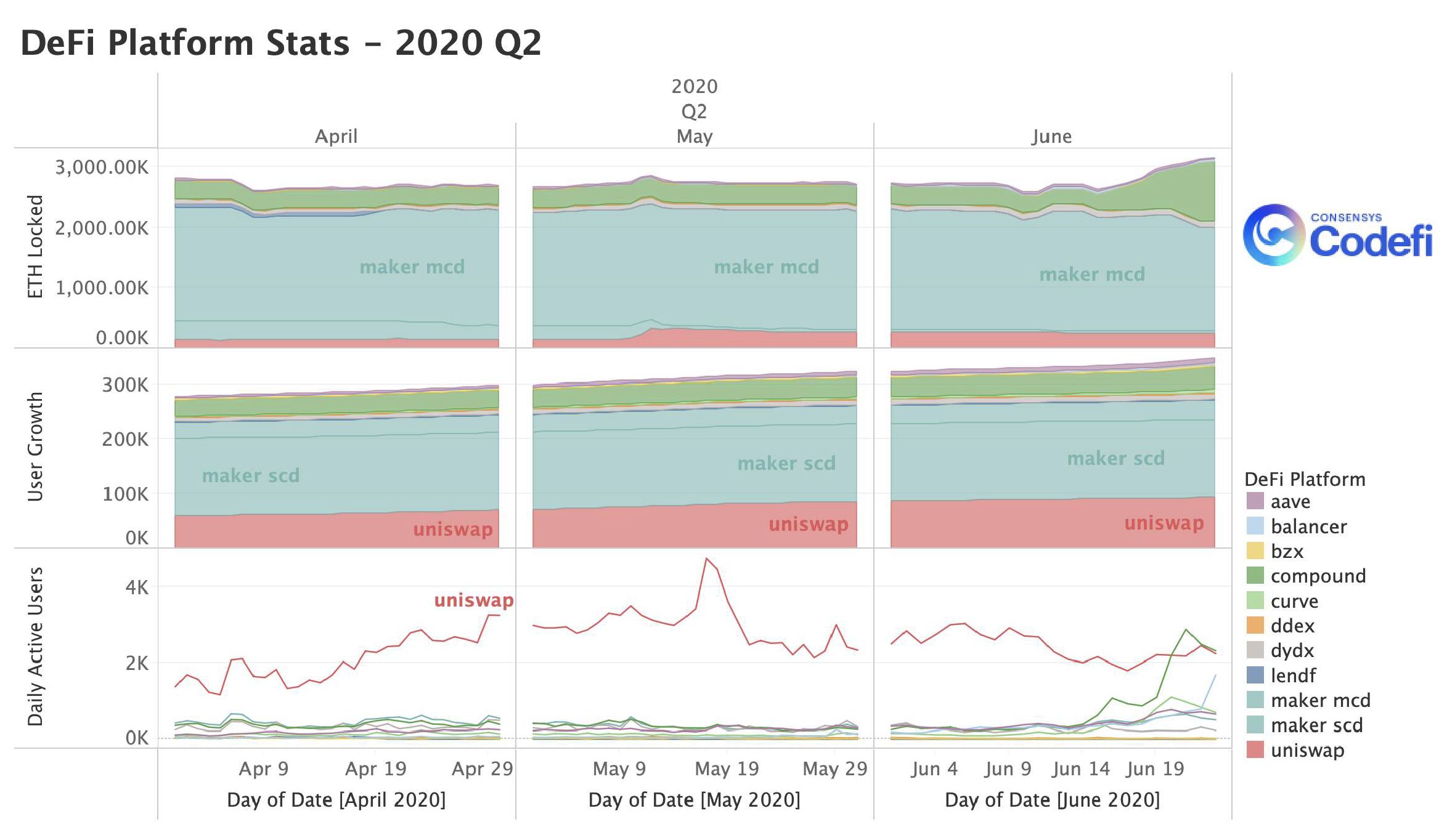Click the maker mcd area label in April
1447x835 pixels.
click(412, 267)
